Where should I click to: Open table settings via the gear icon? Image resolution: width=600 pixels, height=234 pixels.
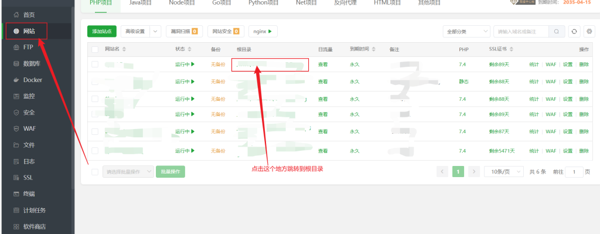coord(589,32)
